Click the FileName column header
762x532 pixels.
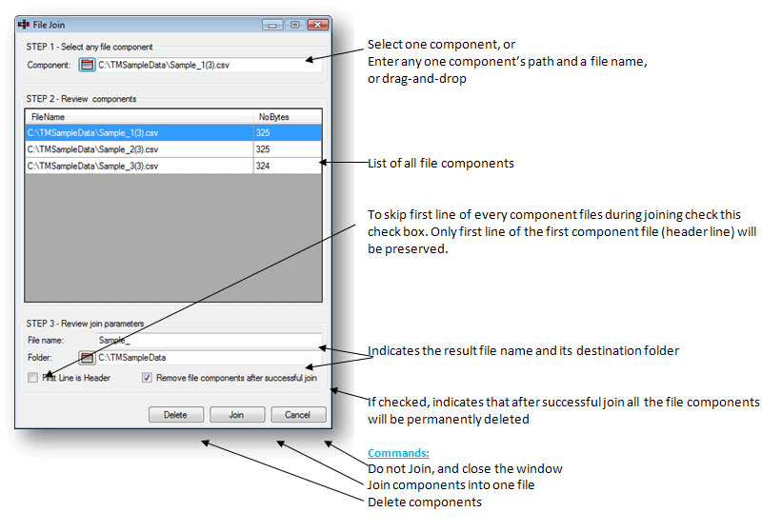139,116
